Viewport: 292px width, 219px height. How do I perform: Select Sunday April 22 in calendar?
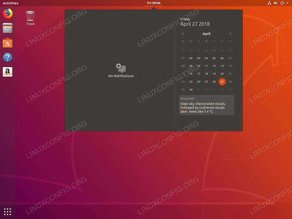(x=183, y=82)
